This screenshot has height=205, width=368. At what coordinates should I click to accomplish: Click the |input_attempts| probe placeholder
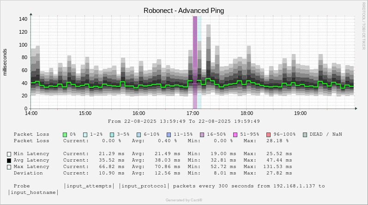(89, 186)
